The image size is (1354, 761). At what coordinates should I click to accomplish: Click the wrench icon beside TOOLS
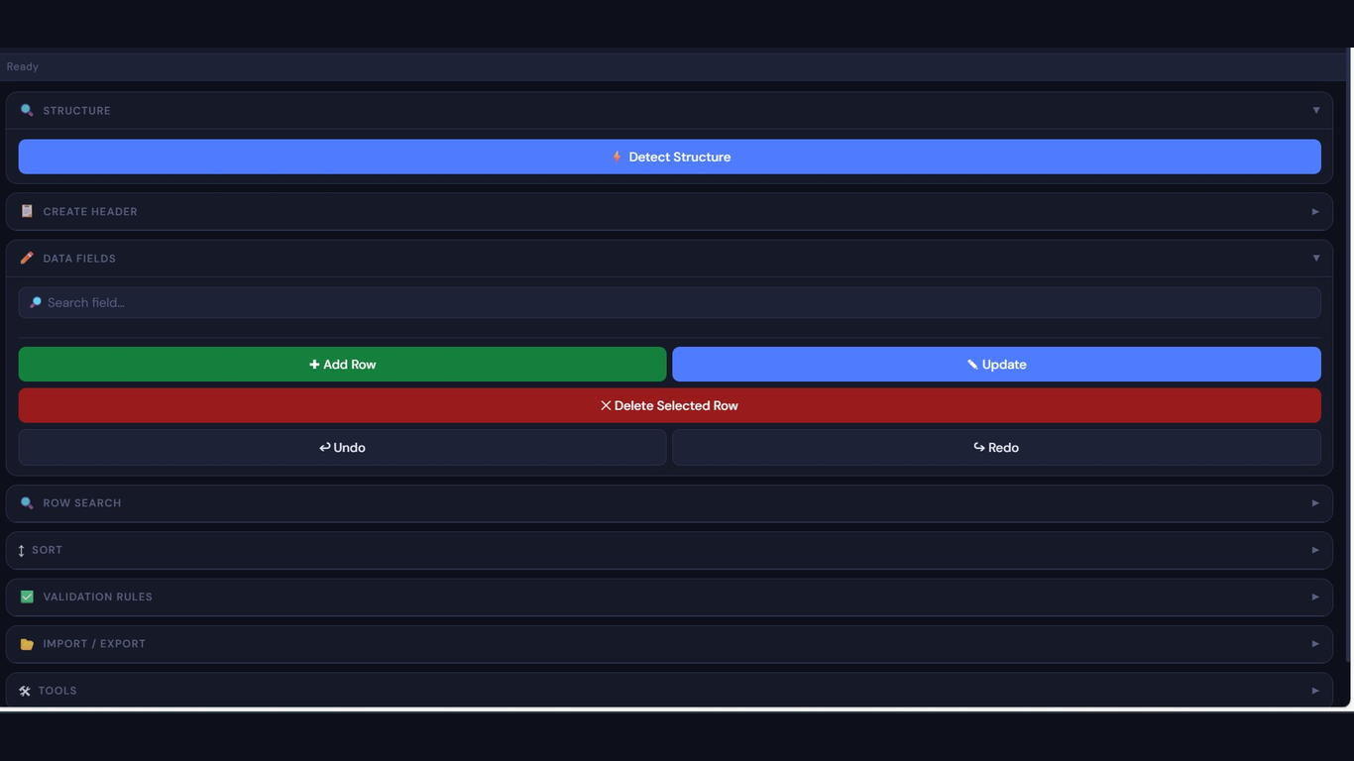26,691
